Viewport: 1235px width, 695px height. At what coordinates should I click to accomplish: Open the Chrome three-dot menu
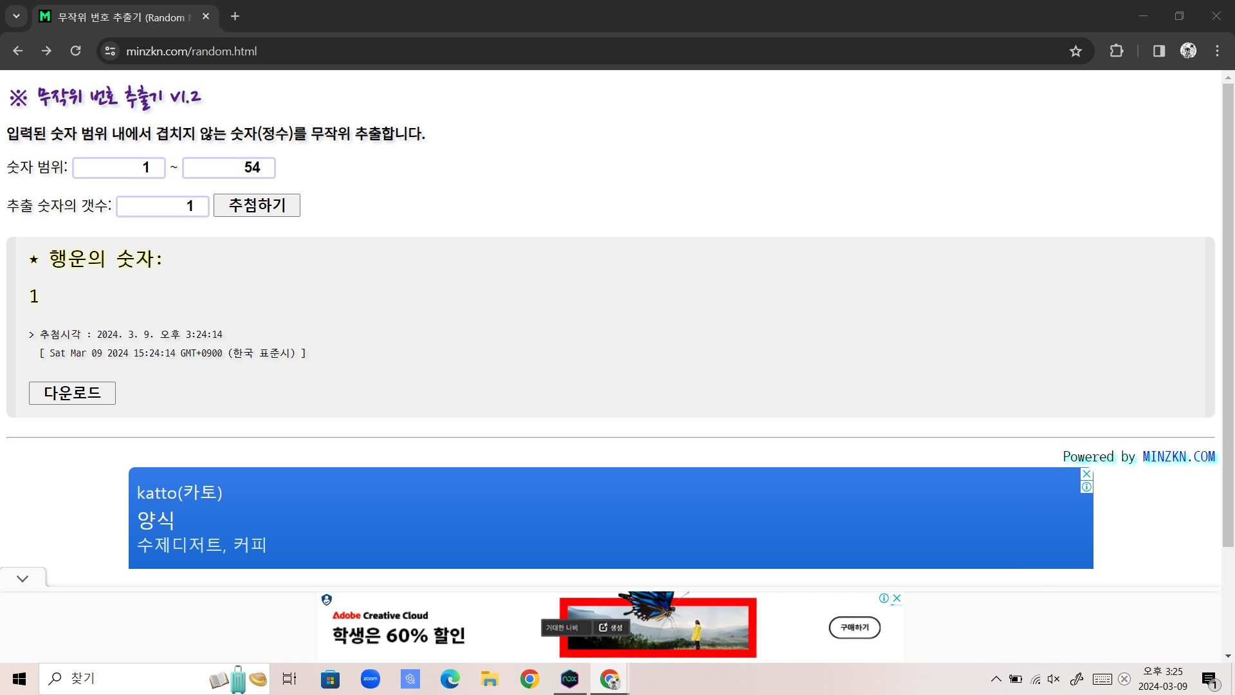point(1217,51)
